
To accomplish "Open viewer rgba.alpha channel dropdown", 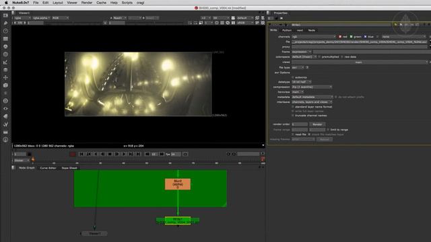I will [42, 18].
